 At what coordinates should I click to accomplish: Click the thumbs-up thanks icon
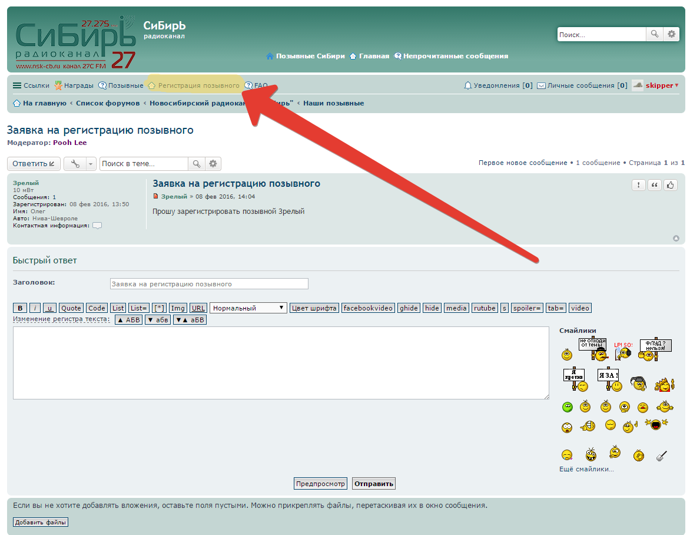coord(671,185)
